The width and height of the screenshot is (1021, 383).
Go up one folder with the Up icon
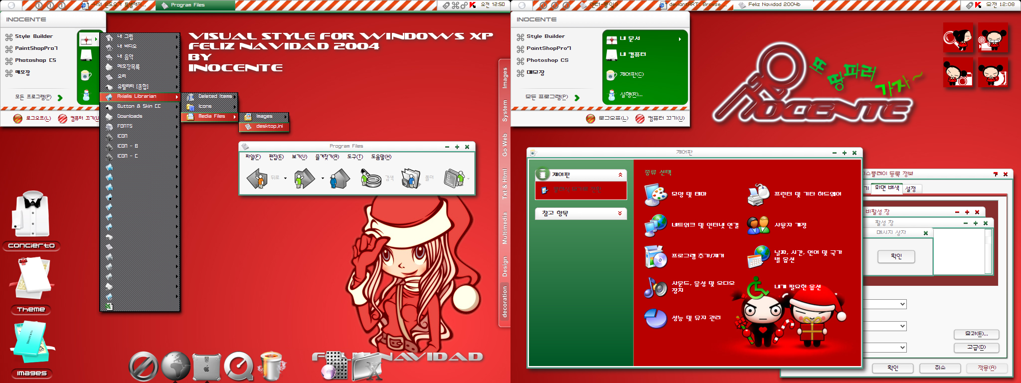click(x=340, y=178)
